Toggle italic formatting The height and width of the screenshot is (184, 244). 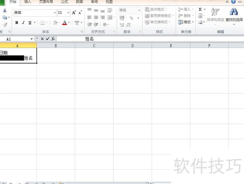[x=23, y=23]
